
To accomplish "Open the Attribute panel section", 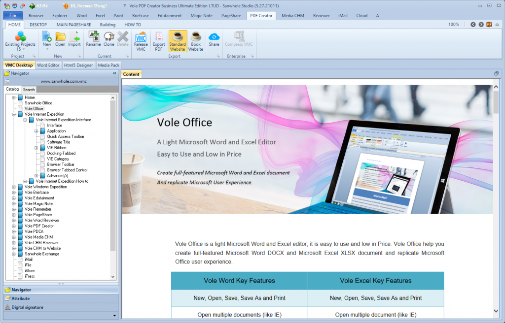I will [x=61, y=298].
